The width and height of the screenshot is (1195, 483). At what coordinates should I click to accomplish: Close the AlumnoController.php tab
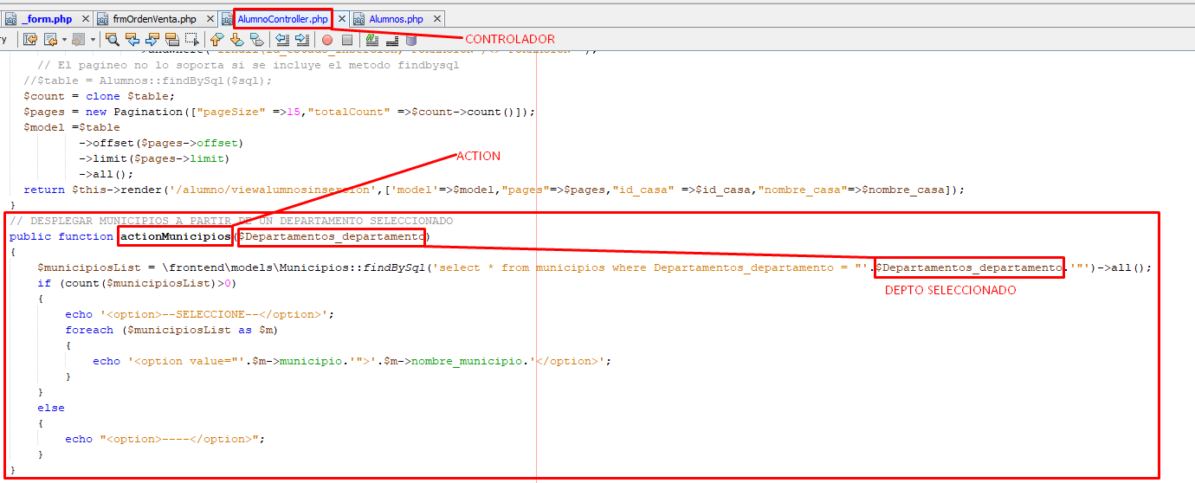coord(341,18)
